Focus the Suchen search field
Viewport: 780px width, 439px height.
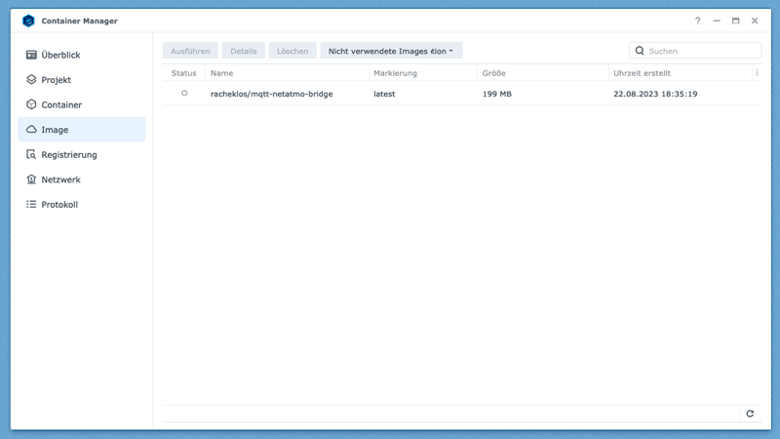[x=702, y=51]
